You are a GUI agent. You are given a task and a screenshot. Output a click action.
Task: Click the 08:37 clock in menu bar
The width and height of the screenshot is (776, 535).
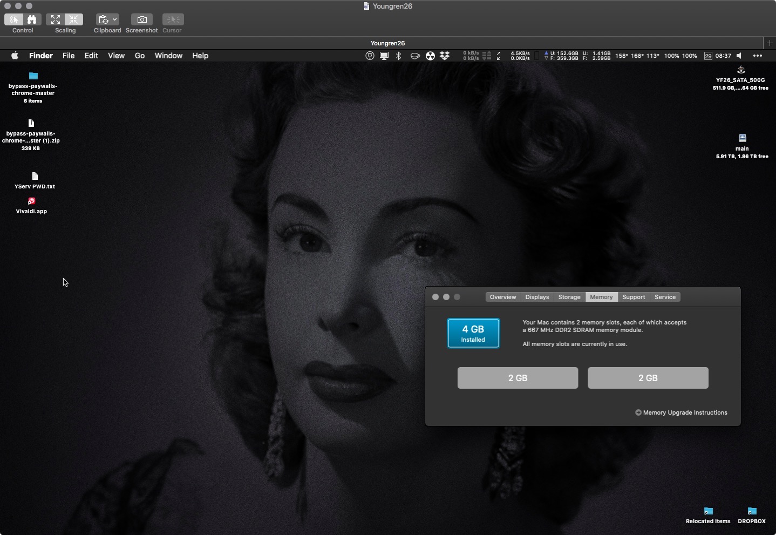click(723, 56)
